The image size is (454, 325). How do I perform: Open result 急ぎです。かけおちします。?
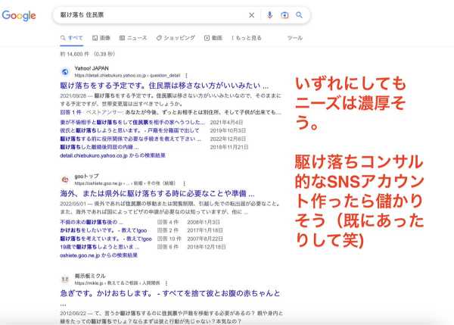[x=170, y=294]
